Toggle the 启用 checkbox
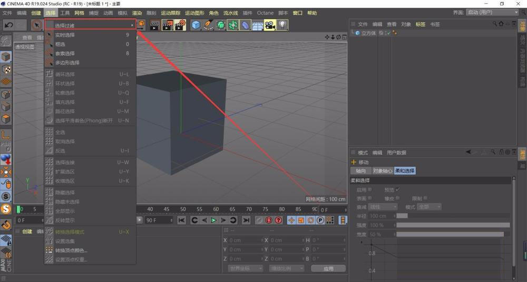This screenshot has width=527, height=282. click(x=370, y=190)
